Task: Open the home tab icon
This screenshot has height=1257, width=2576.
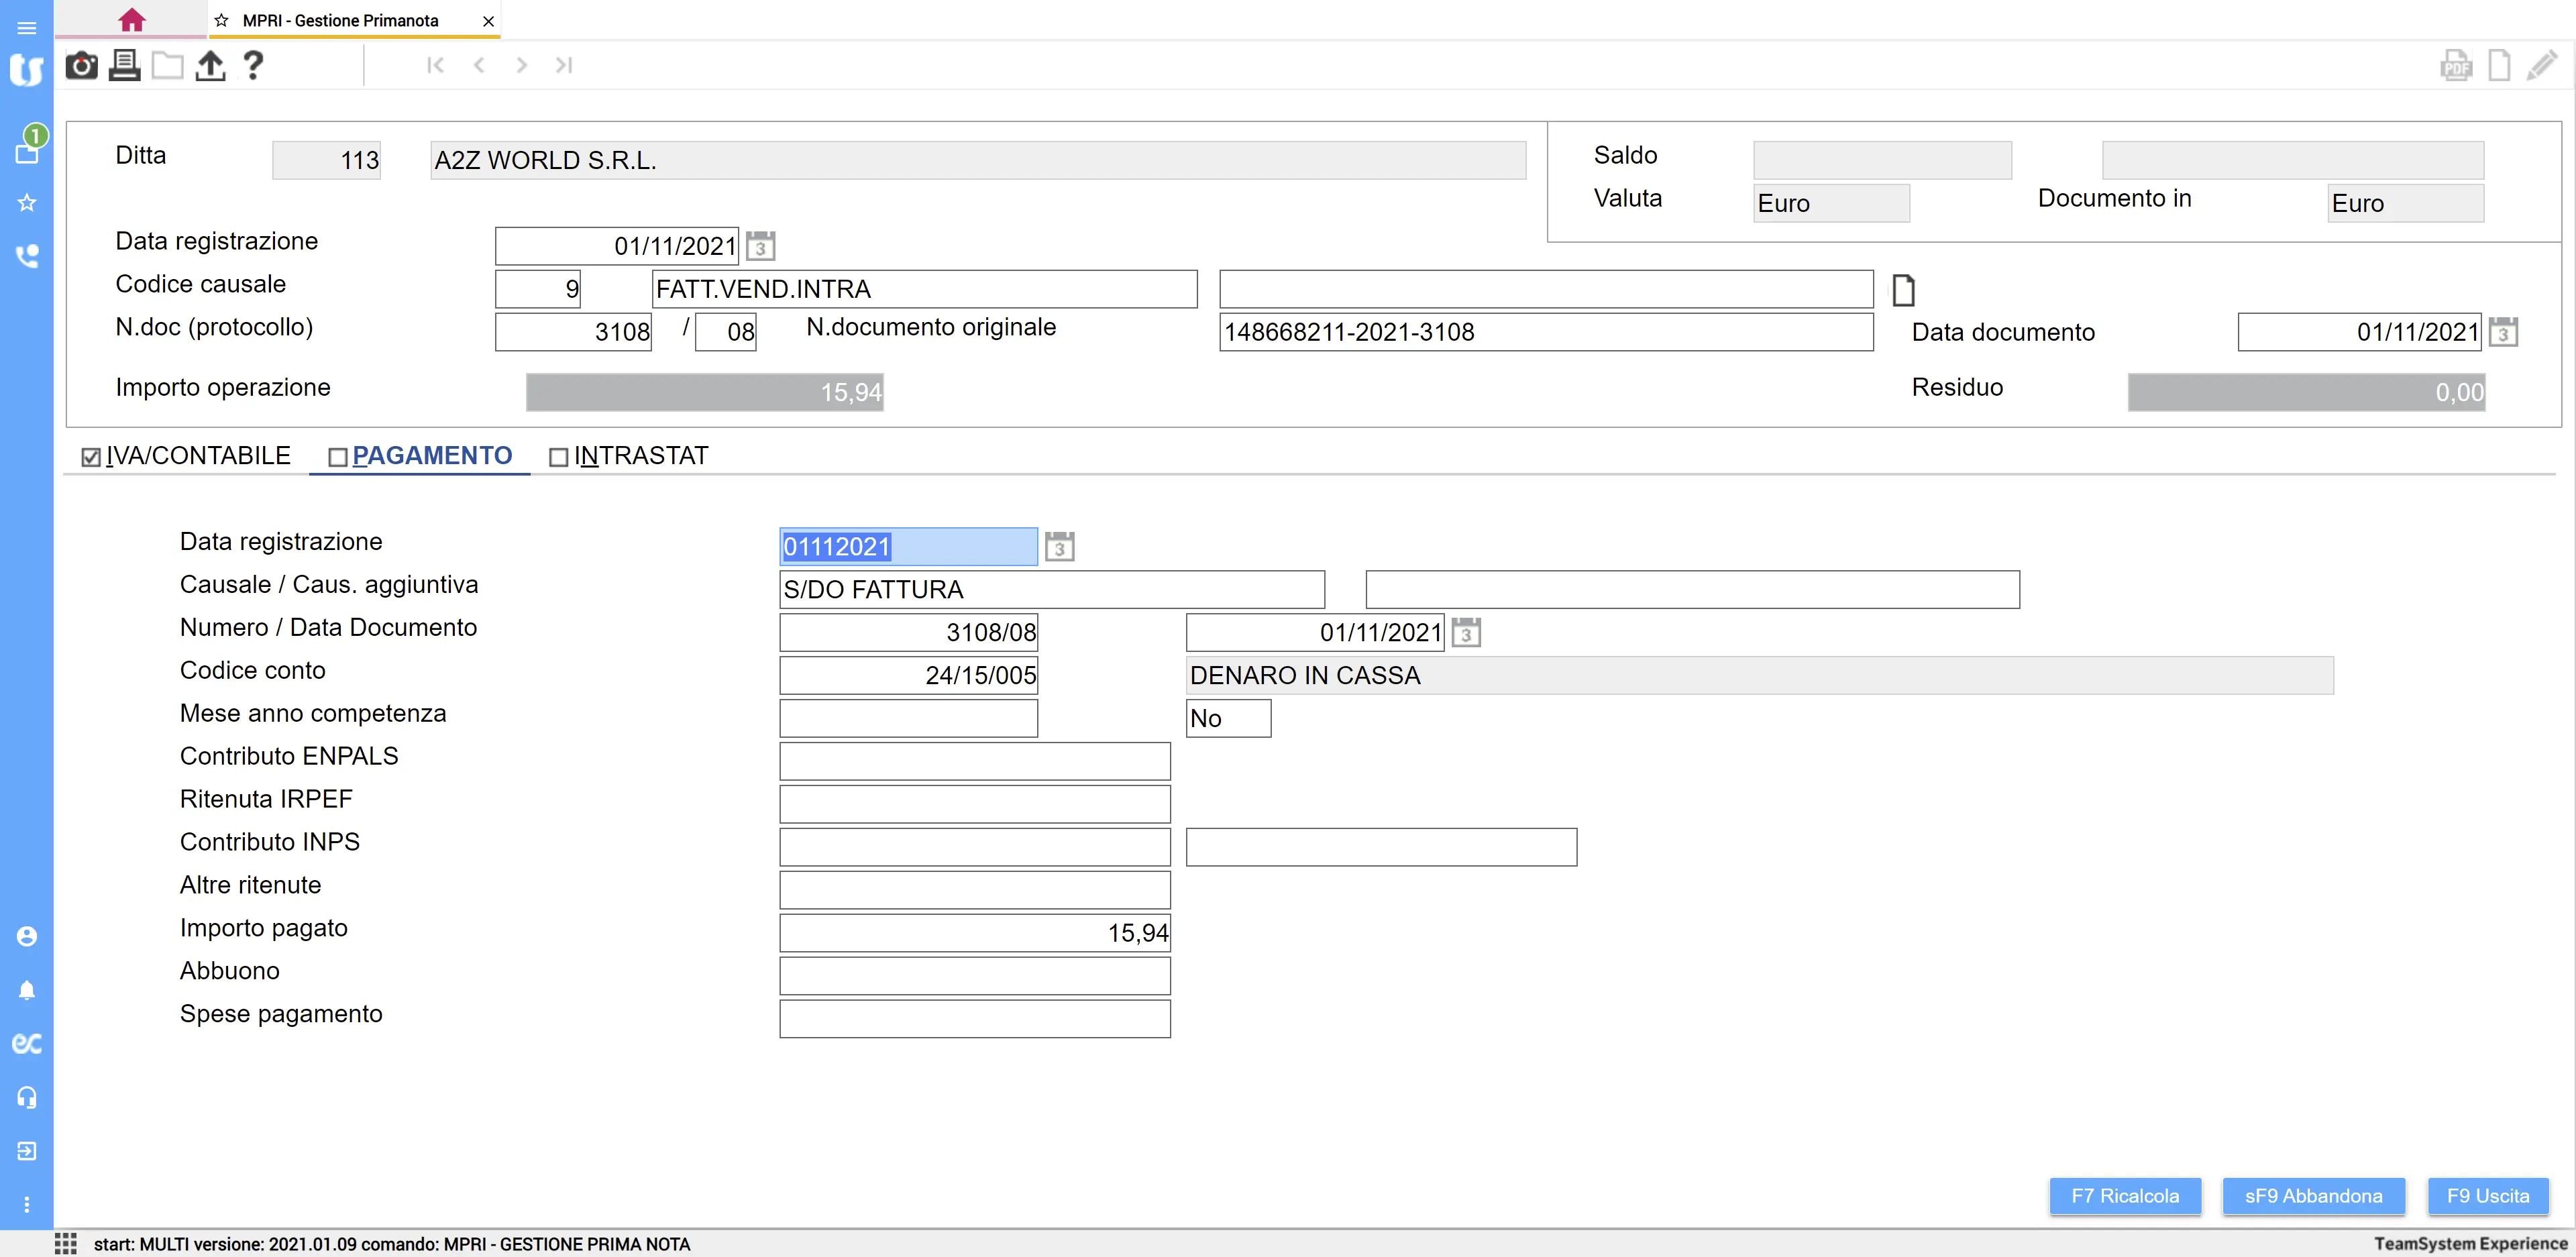Action: 131,20
